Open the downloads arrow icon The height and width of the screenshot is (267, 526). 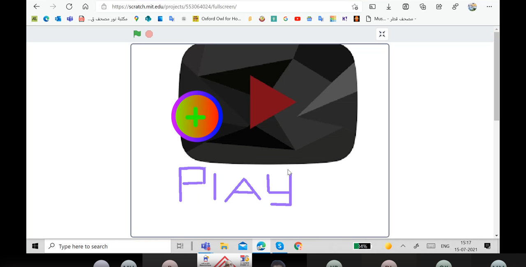click(x=389, y=7)
